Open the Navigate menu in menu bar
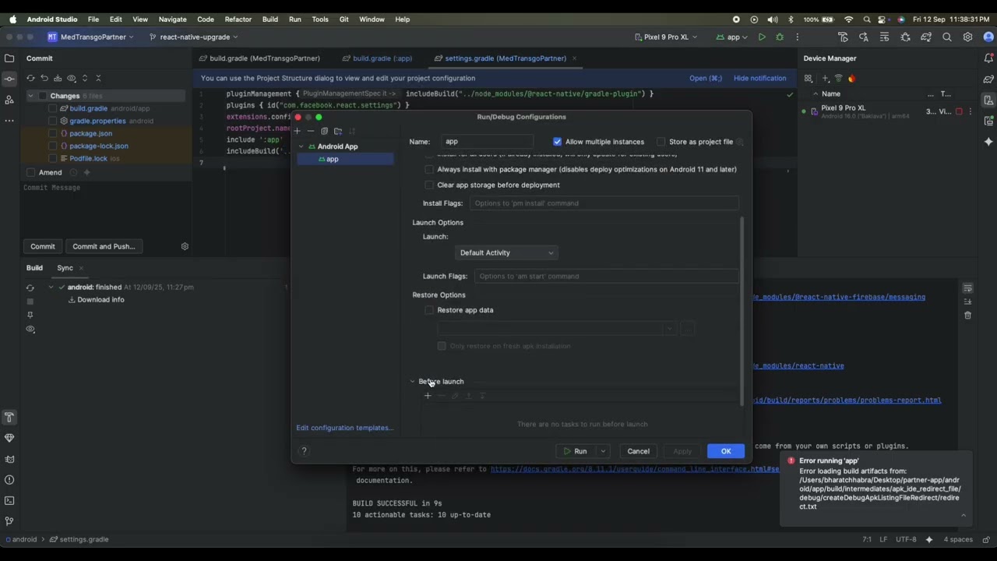The height and width of the screenshot is (561, 997). 172,19
